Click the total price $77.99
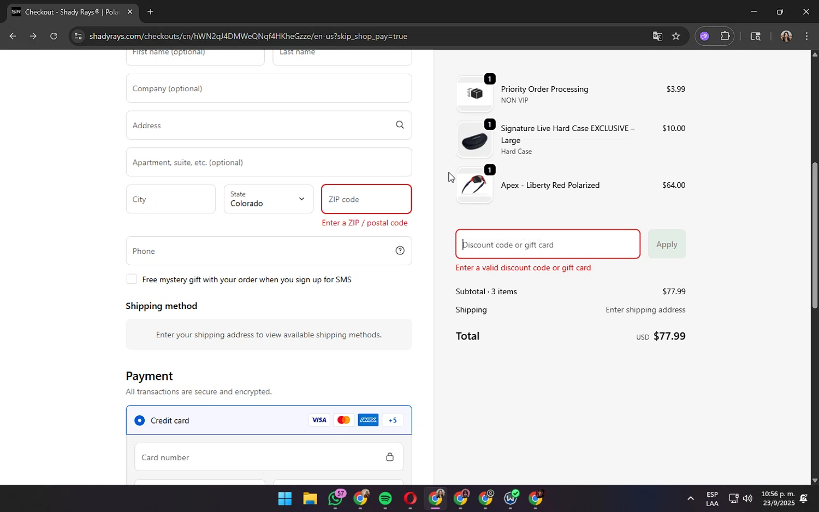Viewport: 819px width, 512px height. pyautogui.click(x=669, y=336)
